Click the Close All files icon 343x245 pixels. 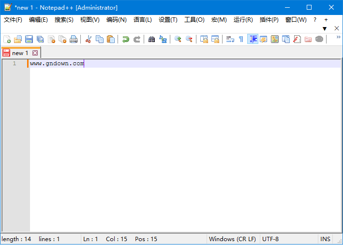pos(62,39)
